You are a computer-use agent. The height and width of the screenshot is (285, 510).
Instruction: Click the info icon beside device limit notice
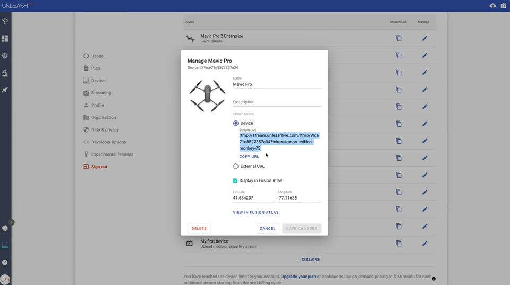pos(433,279)
